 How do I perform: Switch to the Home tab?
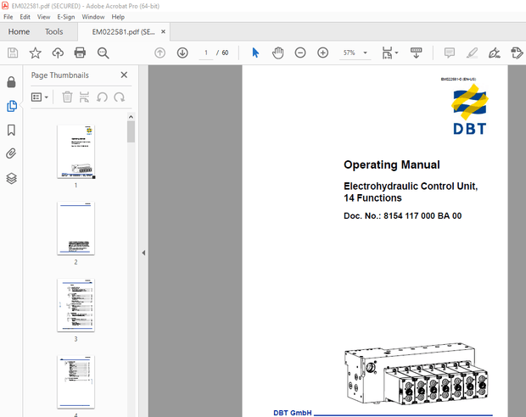click(19, 32)
